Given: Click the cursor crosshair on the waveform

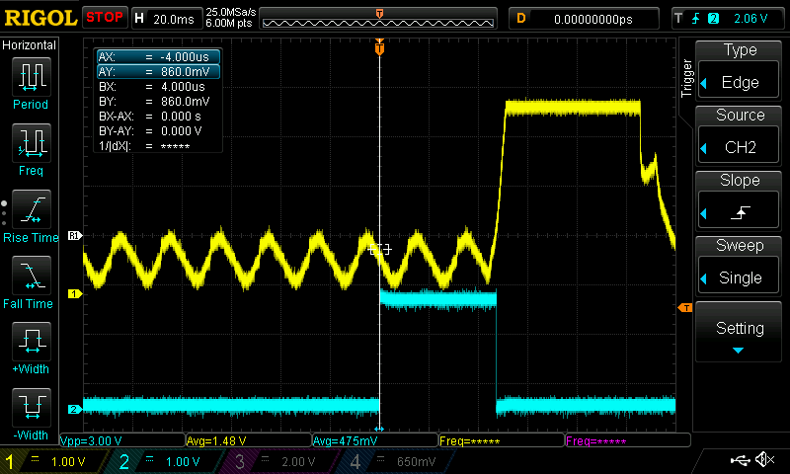Looking at the screenshot, I should click(380, 249).
